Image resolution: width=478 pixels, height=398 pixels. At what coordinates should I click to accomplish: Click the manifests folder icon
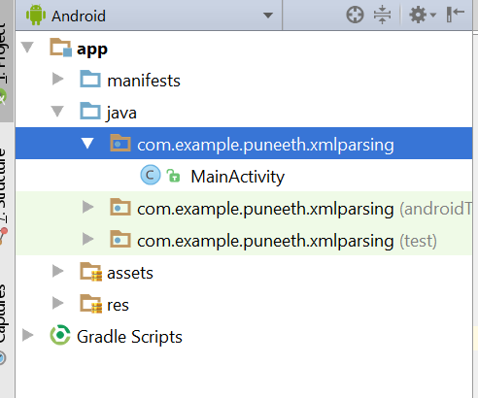point(90,79)
